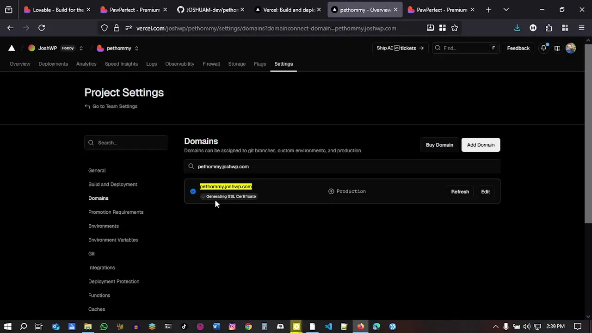Launch Word from the taskbar

click(216, 327)
